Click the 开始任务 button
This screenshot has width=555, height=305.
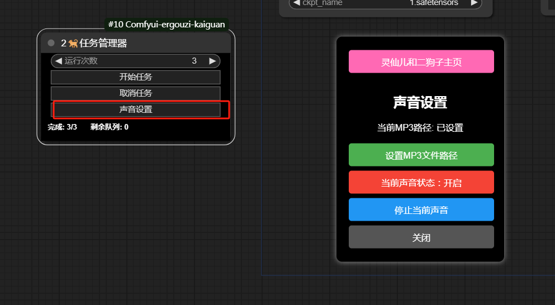coord(136,77)
